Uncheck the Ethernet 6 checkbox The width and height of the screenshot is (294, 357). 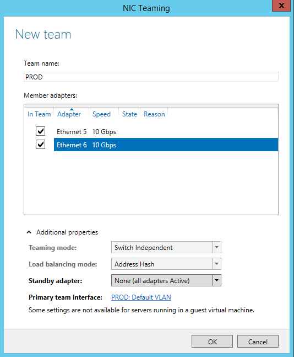(40, 145)
